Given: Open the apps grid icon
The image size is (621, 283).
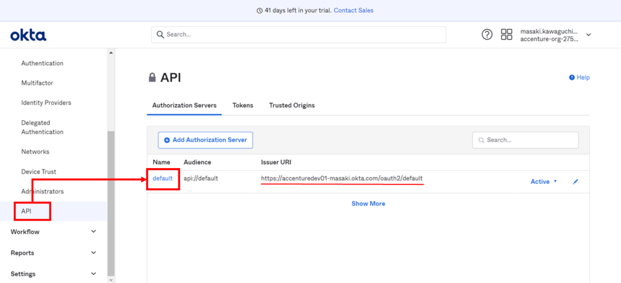Looking at the screenshot, I should point(506,35).
